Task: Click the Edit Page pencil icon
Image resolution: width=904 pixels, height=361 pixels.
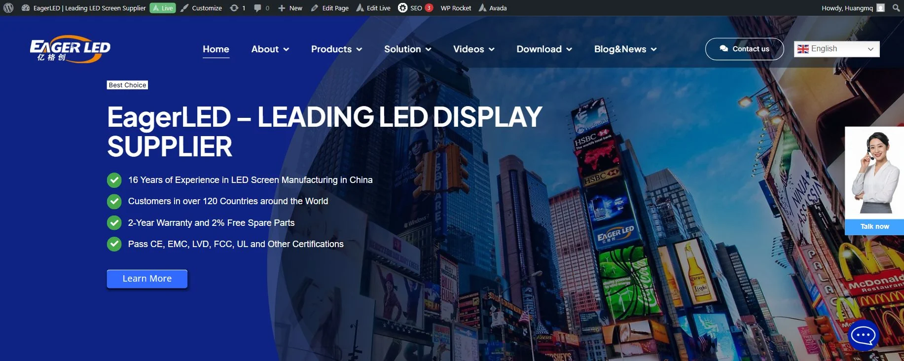Action: click(315, 8)
